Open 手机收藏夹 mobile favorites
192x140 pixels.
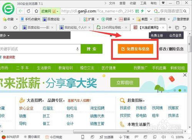point(31,19)
